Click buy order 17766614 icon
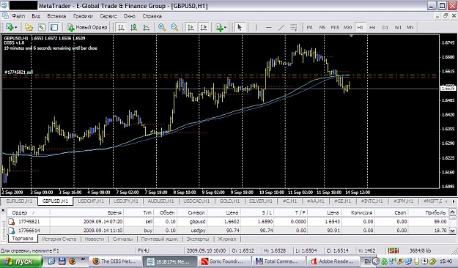 click(12, 231)
